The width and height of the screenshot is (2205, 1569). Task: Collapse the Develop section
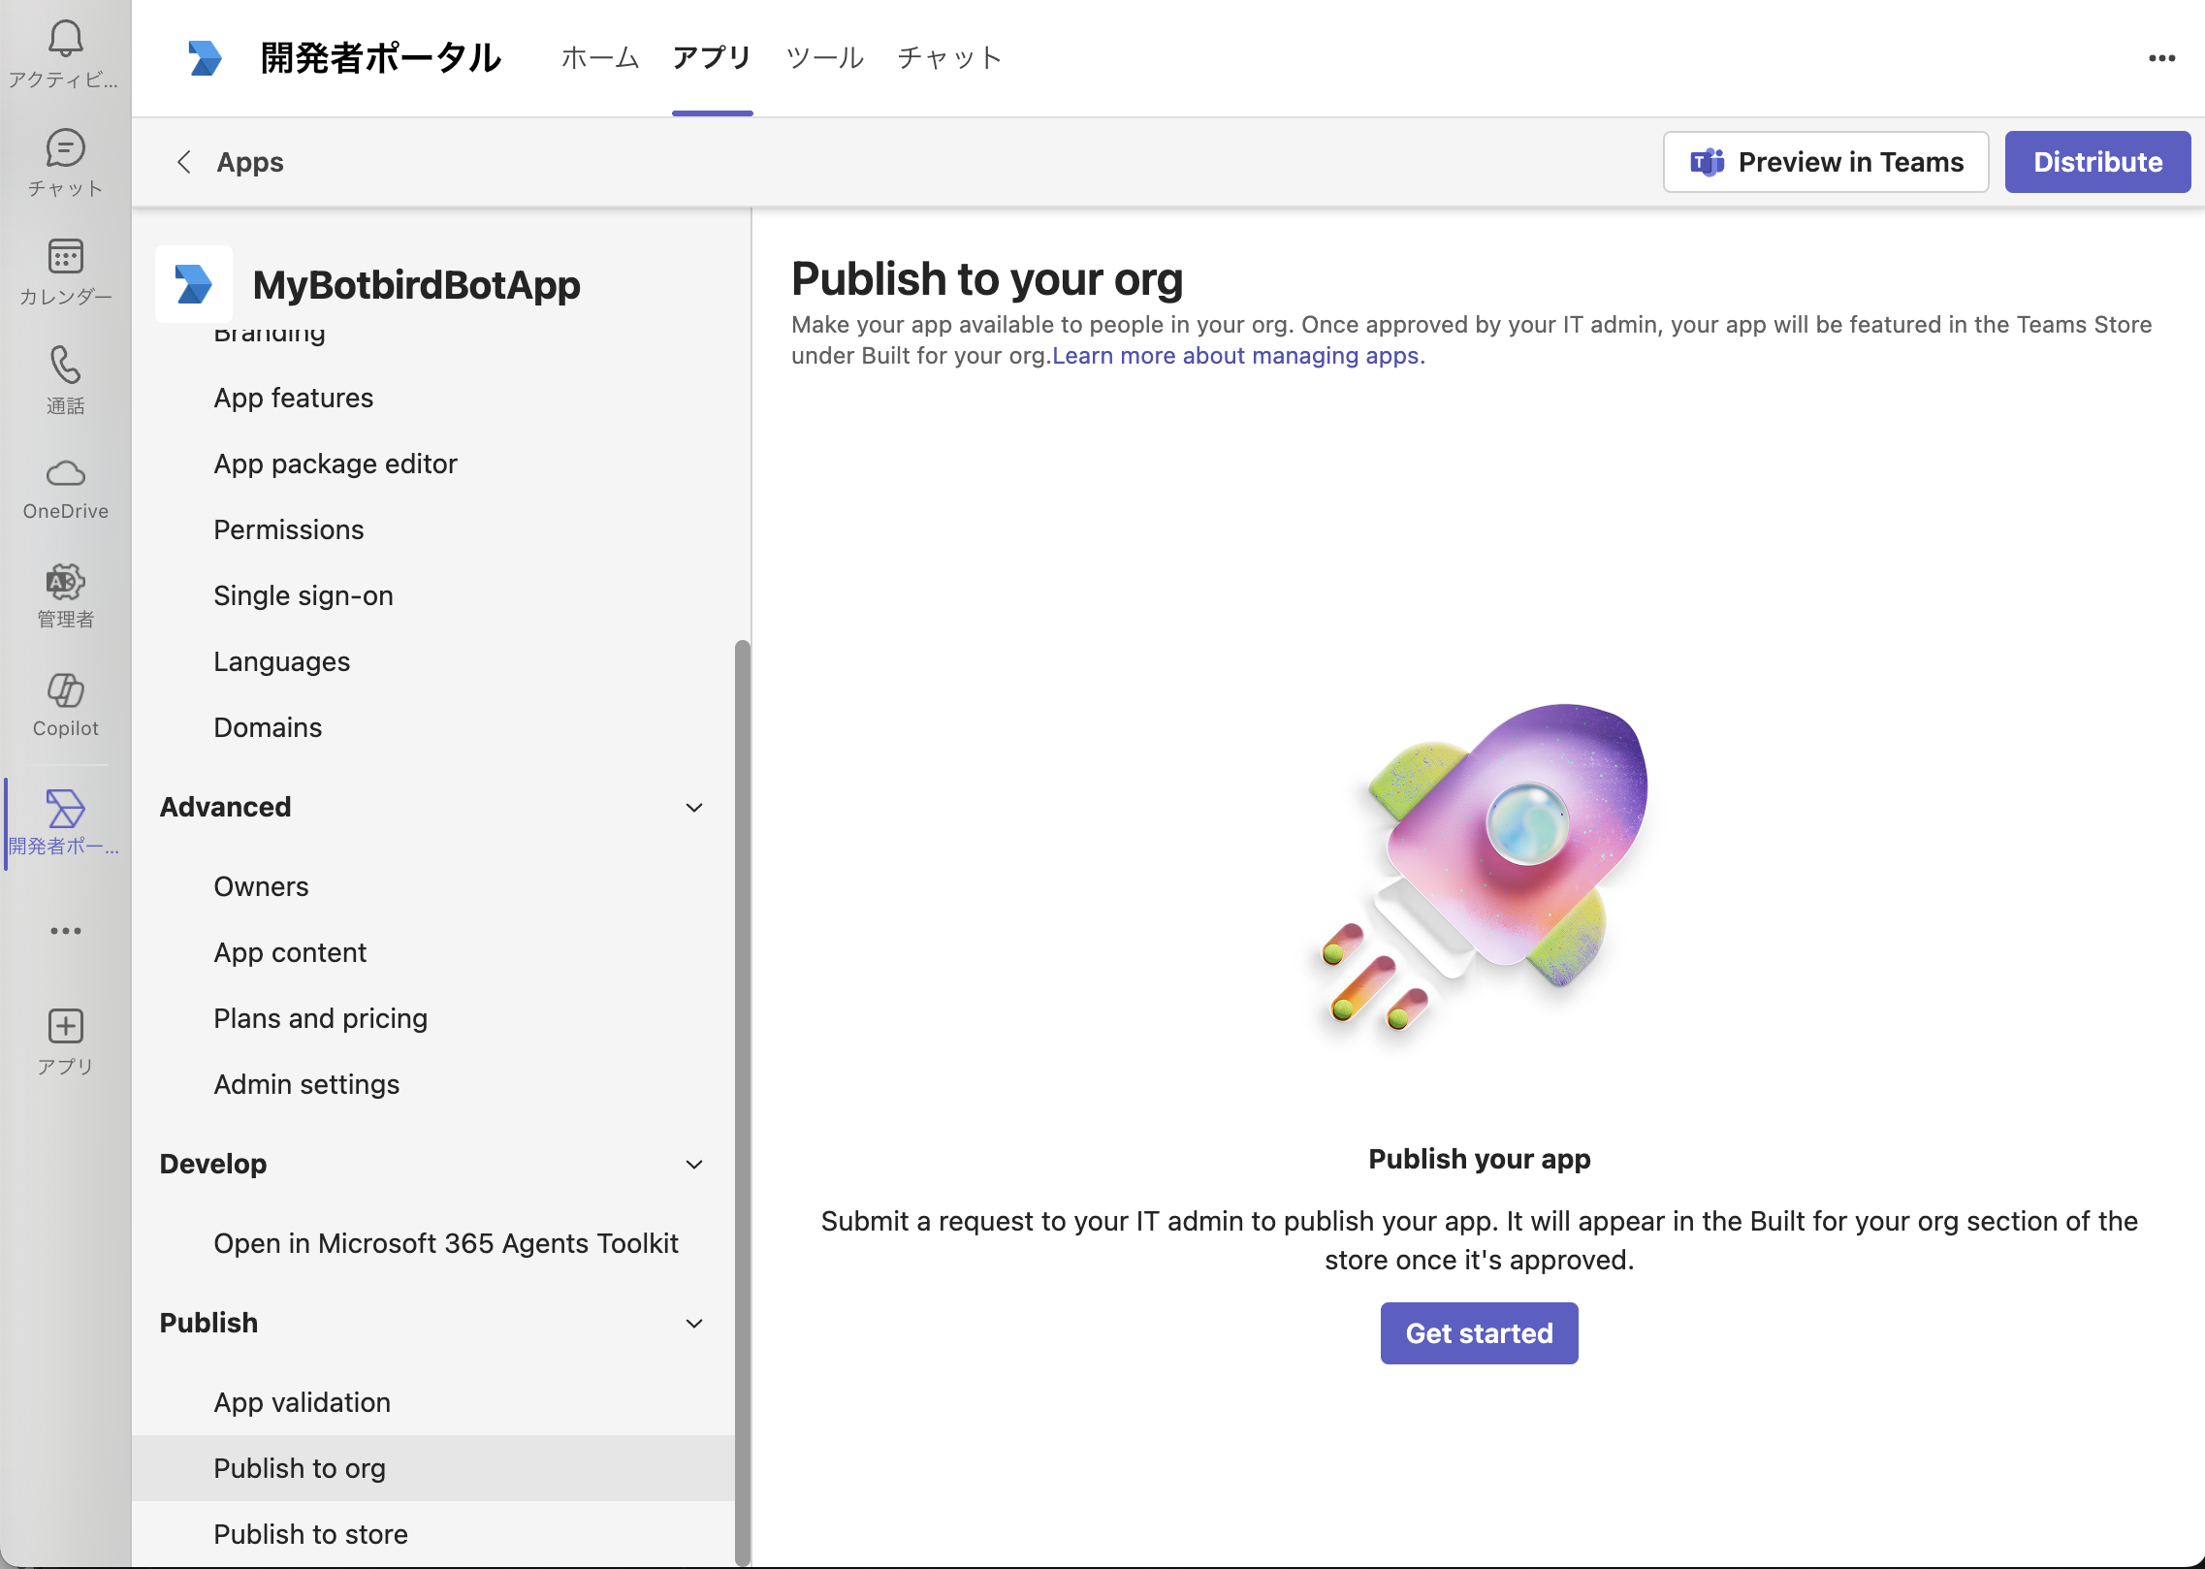pyautogui.click(x=694, y=1165)
